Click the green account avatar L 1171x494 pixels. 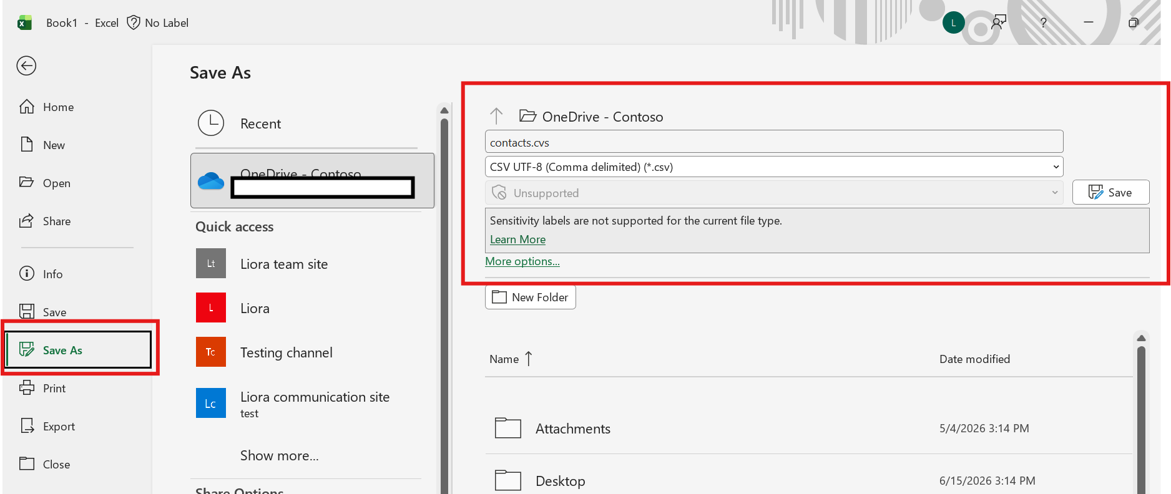coord(953,23)
